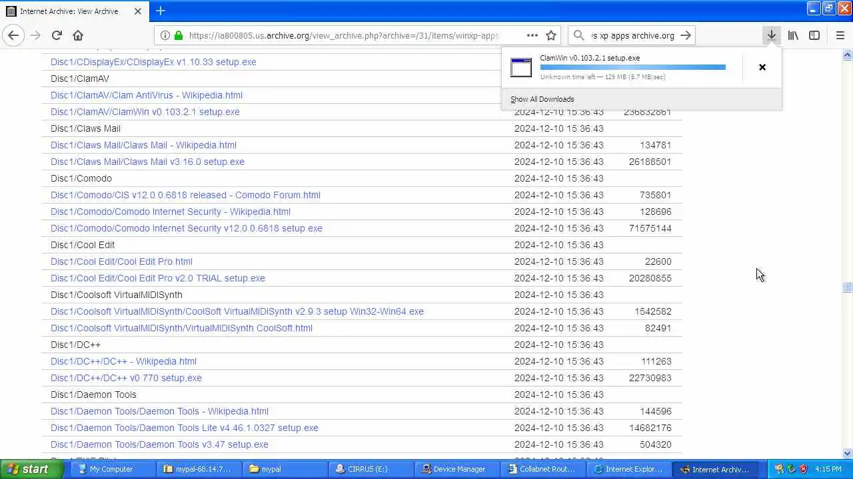The width and height of the screenshot is (853, 479).
Task: Open the browser hamburger menu
Action: 840,35
